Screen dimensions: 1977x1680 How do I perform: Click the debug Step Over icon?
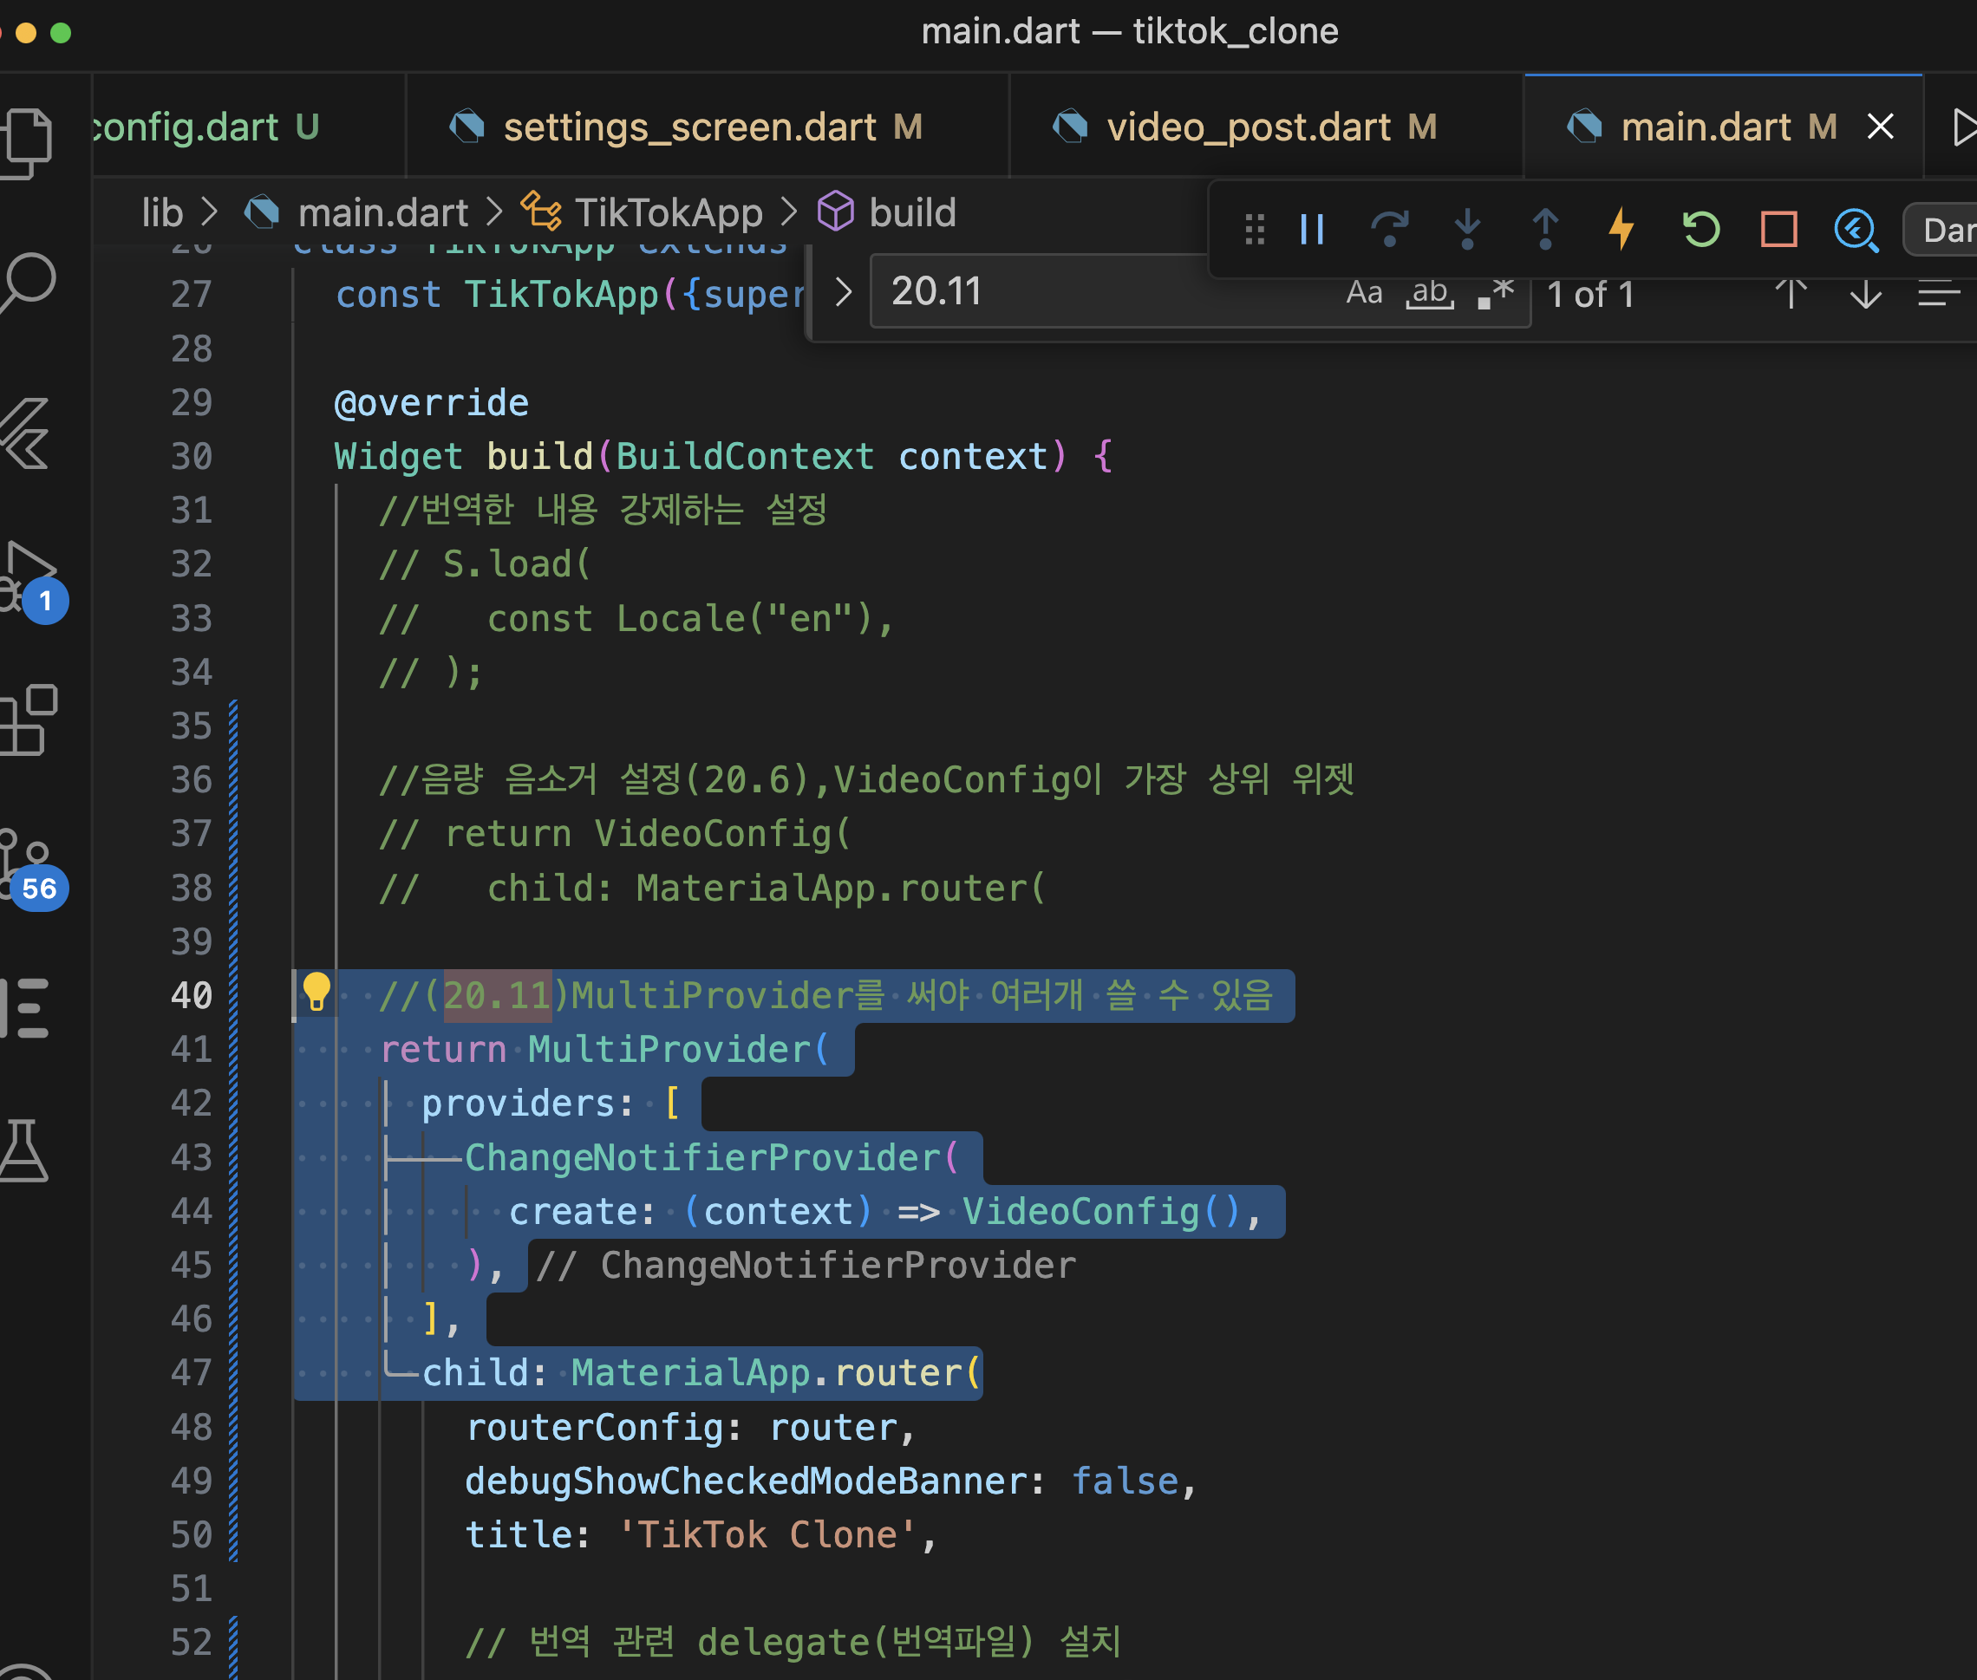[x=1389, y=230]
